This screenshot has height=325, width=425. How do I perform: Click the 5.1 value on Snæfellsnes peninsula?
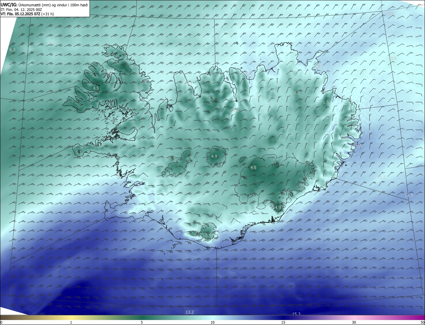[x=79, y=152]
